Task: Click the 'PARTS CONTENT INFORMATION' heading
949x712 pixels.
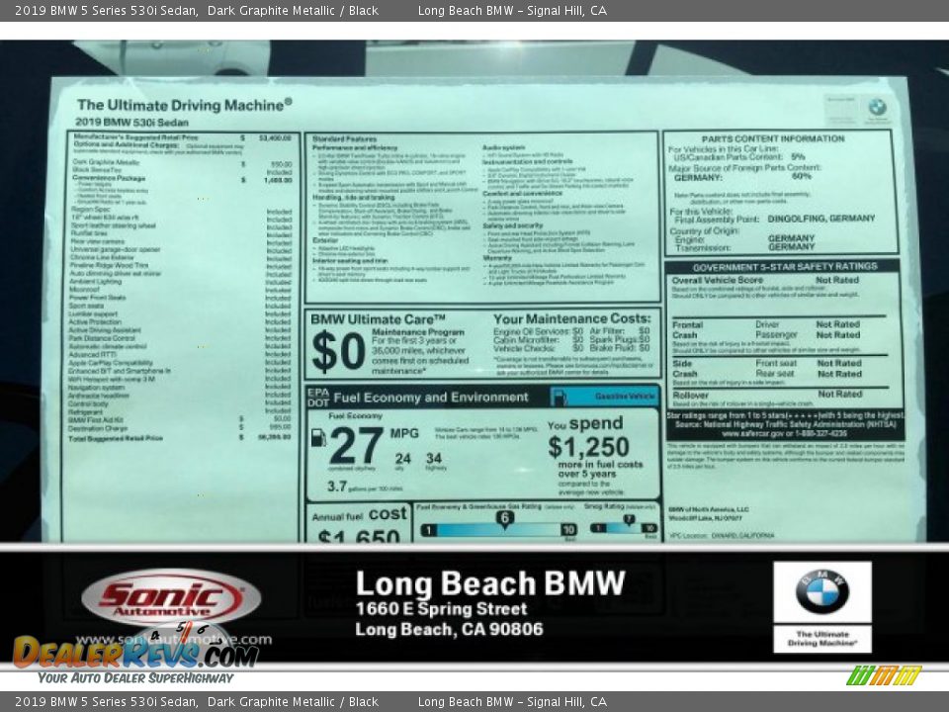Action: [x=773, y=138]
